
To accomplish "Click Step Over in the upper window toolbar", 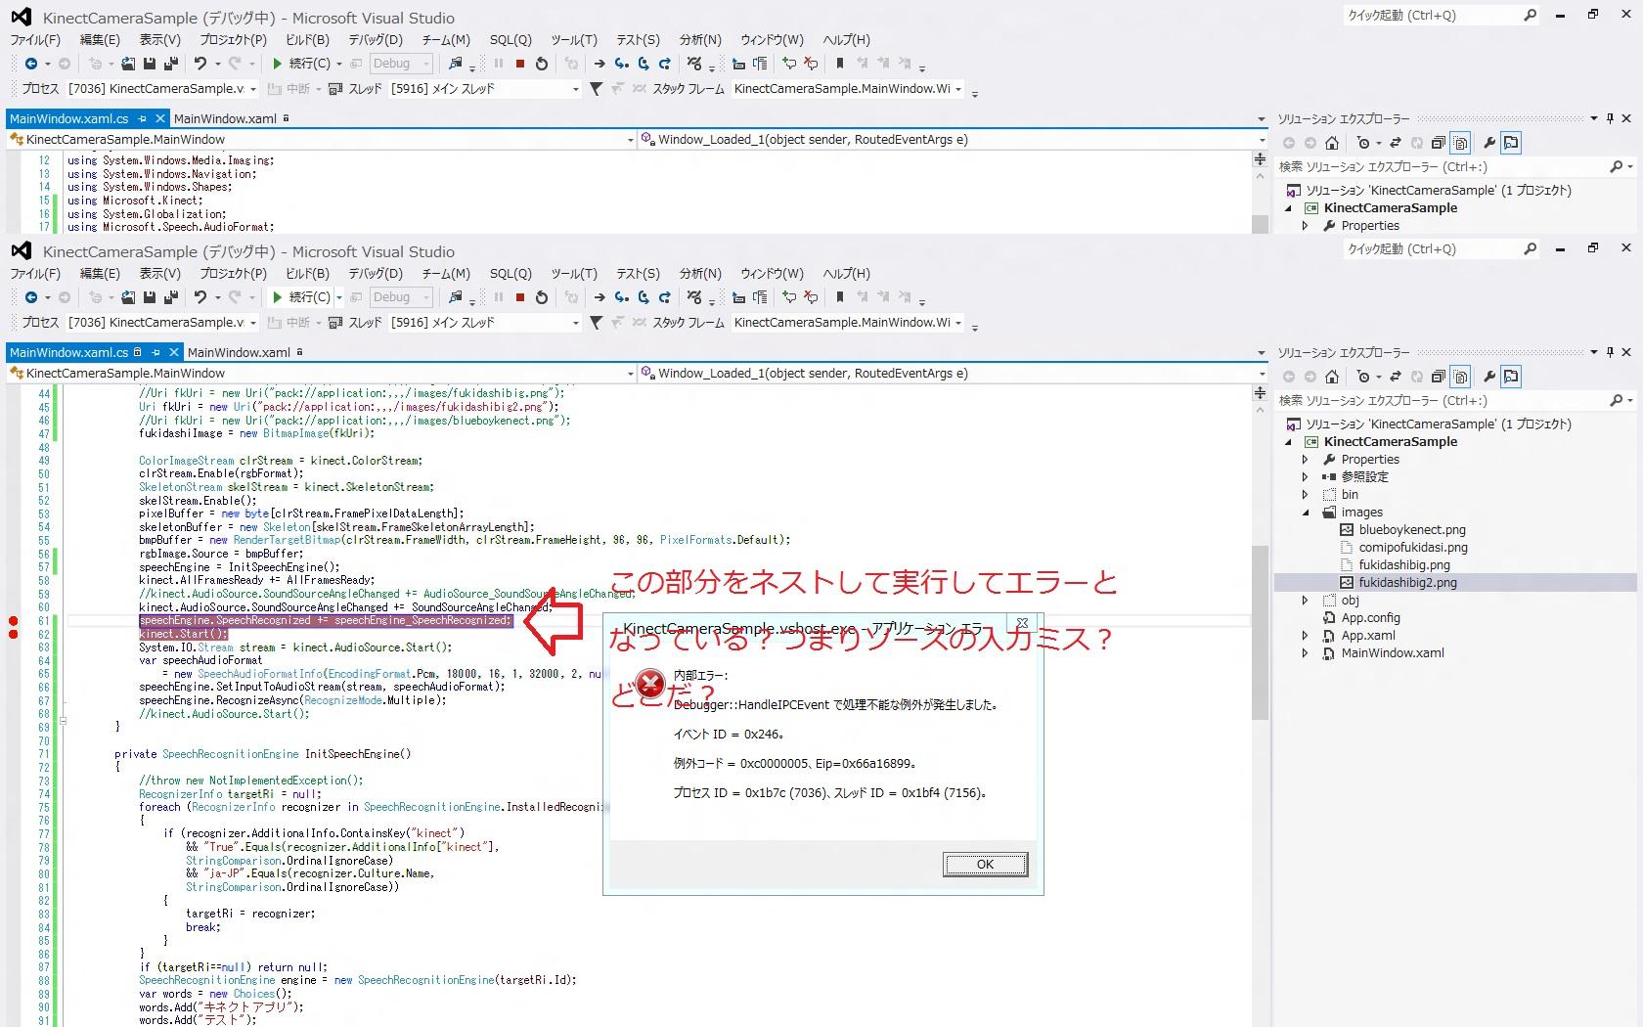I will click(644, 64).
